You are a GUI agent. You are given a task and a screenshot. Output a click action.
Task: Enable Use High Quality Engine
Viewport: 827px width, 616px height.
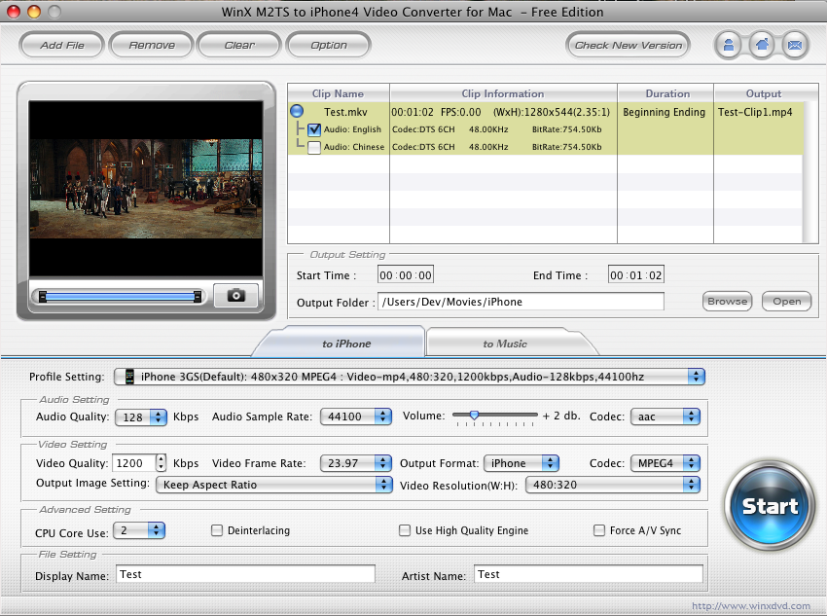coord(405,530)
